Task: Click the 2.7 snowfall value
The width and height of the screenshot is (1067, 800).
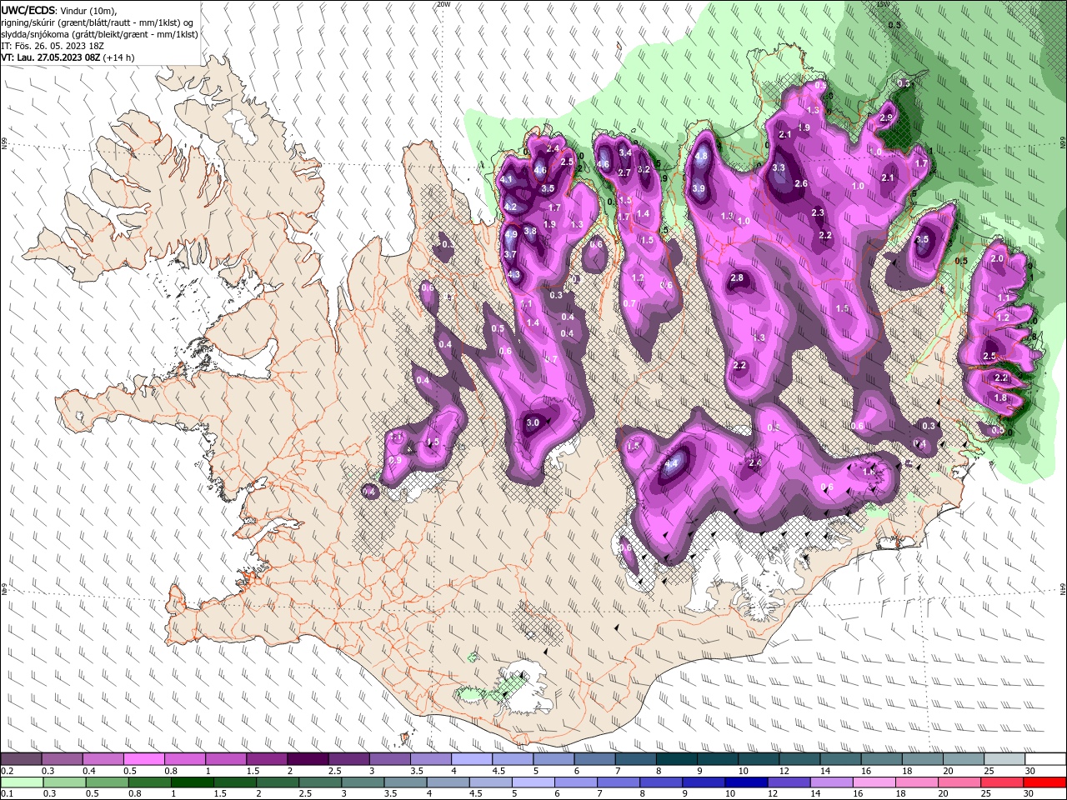Action: coord(624,172)
